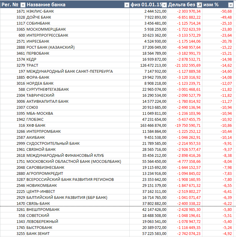
Task: Click the deposit value 126 472 213,00
Action: [148, 65]
